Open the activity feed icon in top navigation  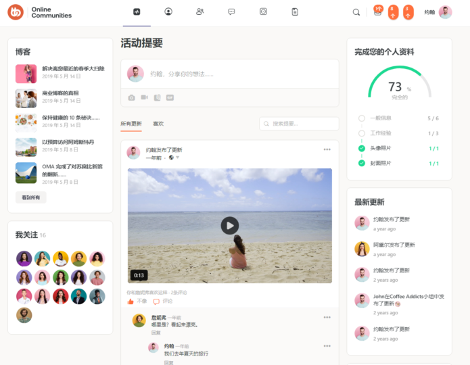(x=137, y=11)
